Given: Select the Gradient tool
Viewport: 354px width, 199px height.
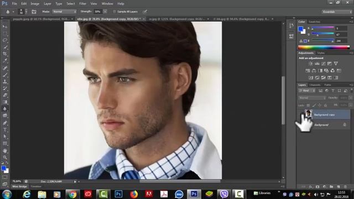Looking at the screenshot, I should point(5,102).
